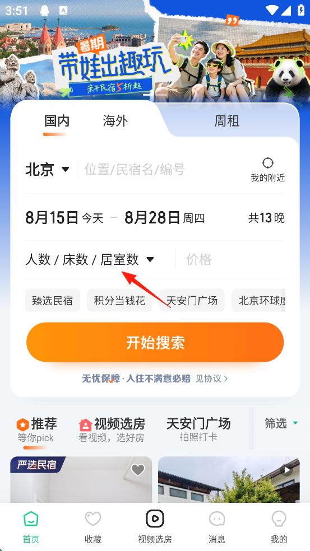The width and height of the screenshot is (310, 551).
Task: Select the 积分当钱花 filter chip
Action: (119, 301)
